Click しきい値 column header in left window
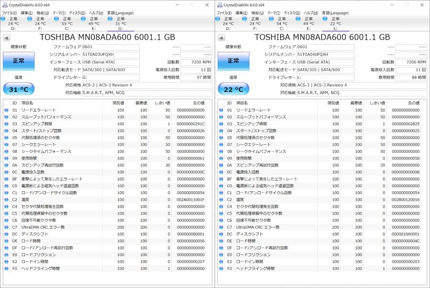Viewport: 430px width, 288px height. click(160, 103)
